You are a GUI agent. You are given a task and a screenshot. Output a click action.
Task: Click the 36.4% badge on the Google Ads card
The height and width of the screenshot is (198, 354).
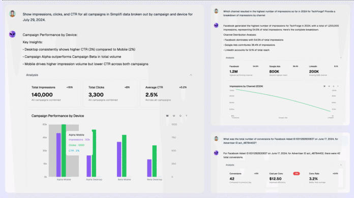pos(296,67)
